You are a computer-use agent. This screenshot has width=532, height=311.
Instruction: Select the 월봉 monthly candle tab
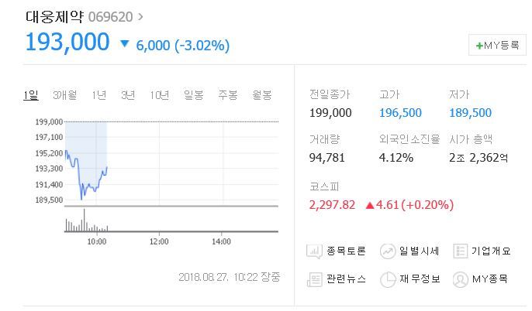click(x=261, y=95)
